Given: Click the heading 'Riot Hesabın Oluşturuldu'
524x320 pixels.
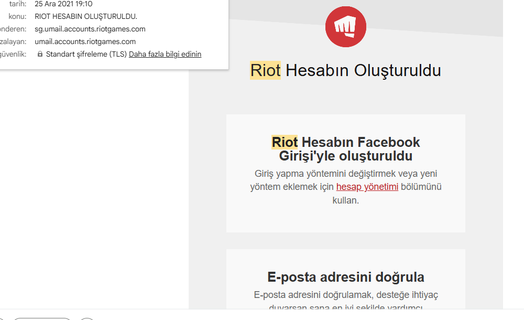Looking at the screenshot, I should 345,70.
